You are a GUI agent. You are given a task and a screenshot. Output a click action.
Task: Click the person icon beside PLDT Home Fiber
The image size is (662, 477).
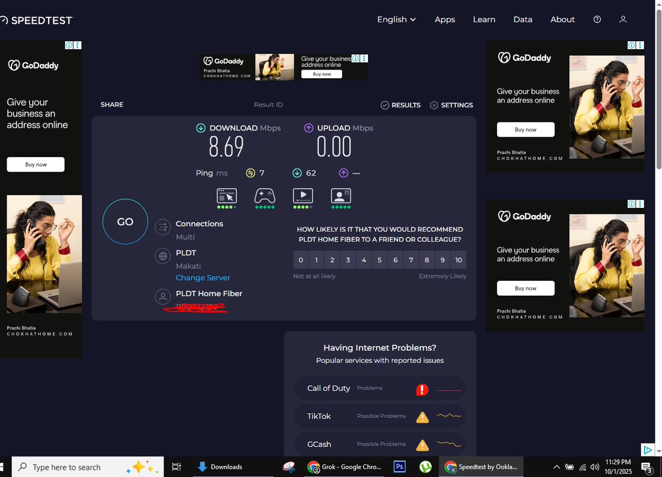[162, 297]
